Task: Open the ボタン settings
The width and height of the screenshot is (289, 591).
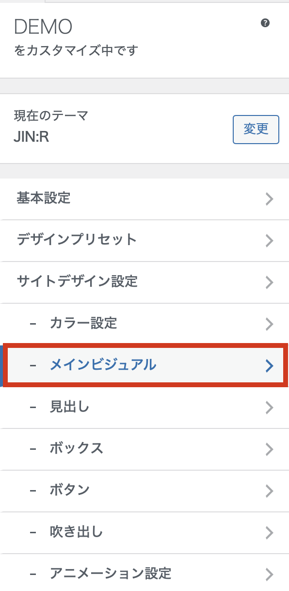Action: pos(144,491)
